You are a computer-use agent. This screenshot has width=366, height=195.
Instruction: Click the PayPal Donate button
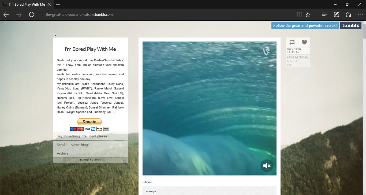tap(89, 122)
